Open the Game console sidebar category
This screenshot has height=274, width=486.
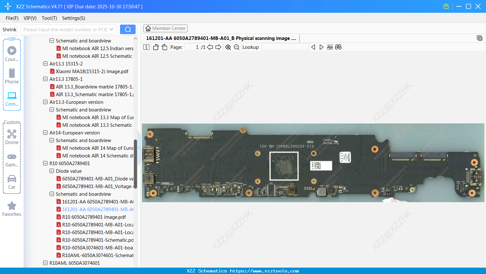12,160
